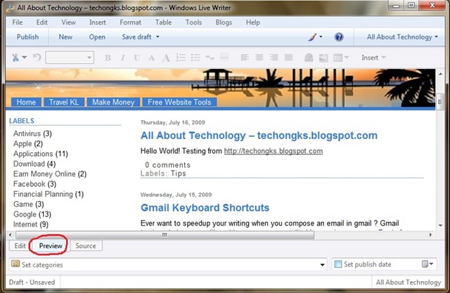The width and height of the screenshot is (450, 293).
Task: Click the font color A icon
Action: 166,58
